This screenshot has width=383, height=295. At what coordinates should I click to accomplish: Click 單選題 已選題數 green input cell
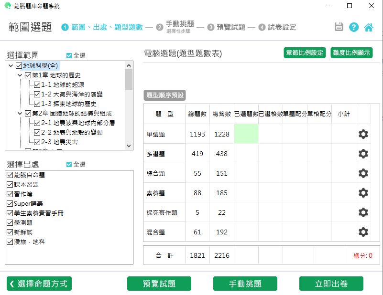click(246, 134)
